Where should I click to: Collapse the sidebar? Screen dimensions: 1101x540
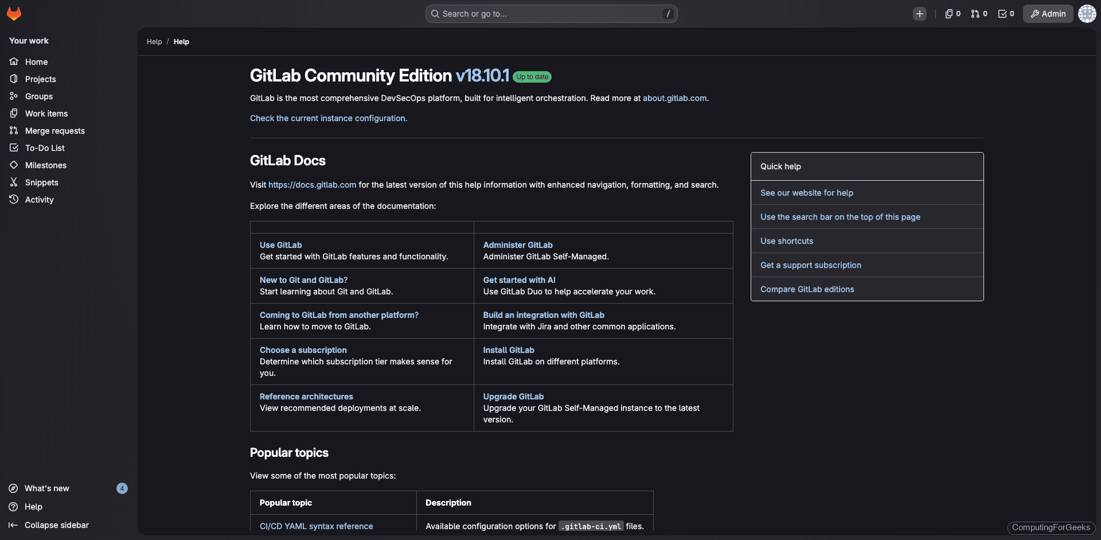coord(57,525)
